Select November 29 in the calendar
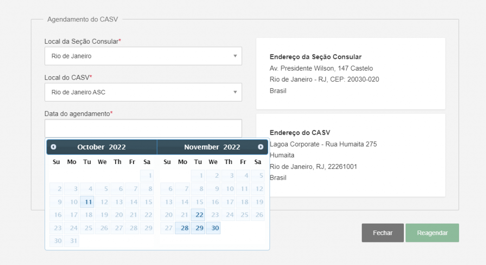 (198, 228)
